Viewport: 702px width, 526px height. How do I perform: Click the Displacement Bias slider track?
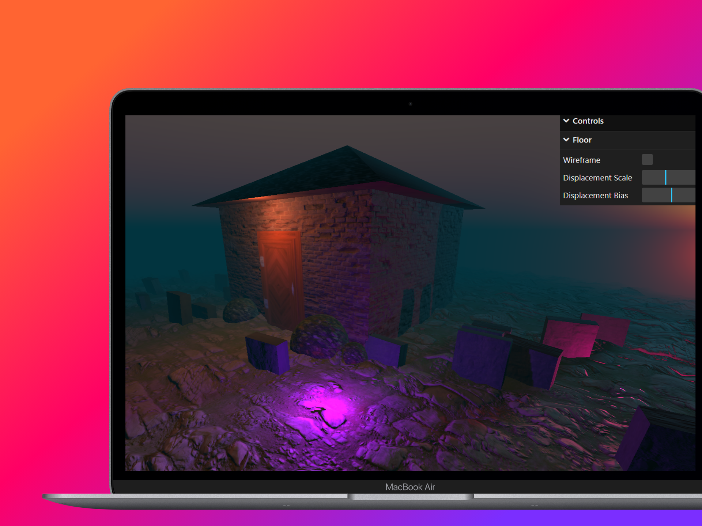(668, 195)
